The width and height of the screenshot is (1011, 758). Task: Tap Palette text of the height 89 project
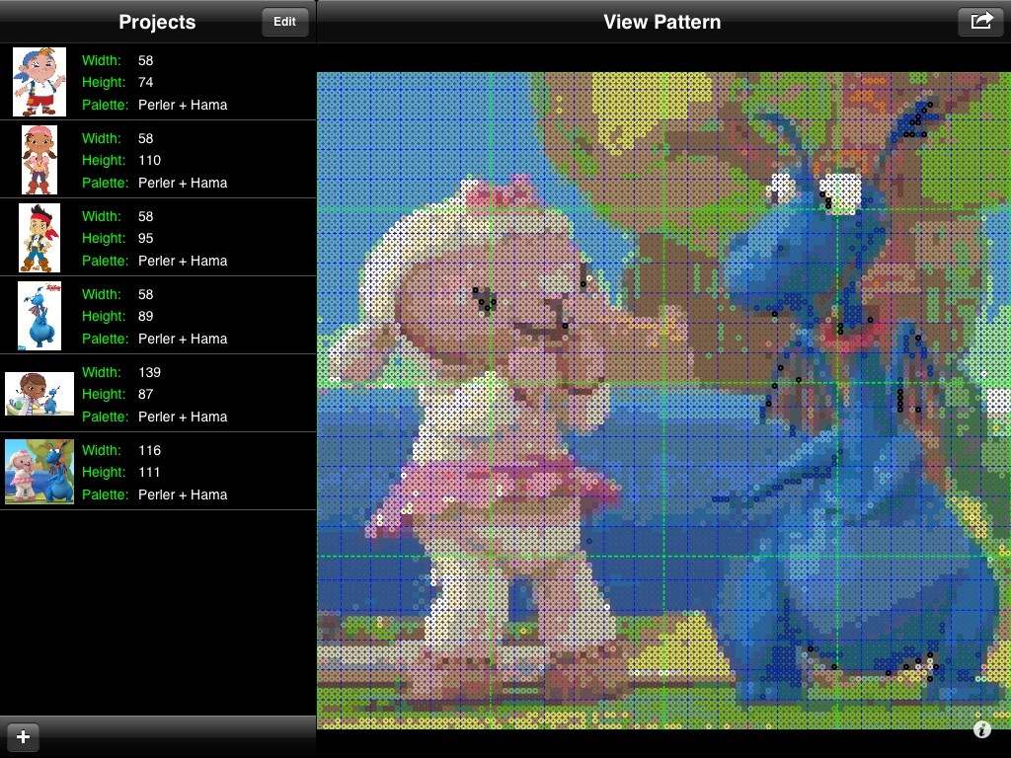point(183,339)
